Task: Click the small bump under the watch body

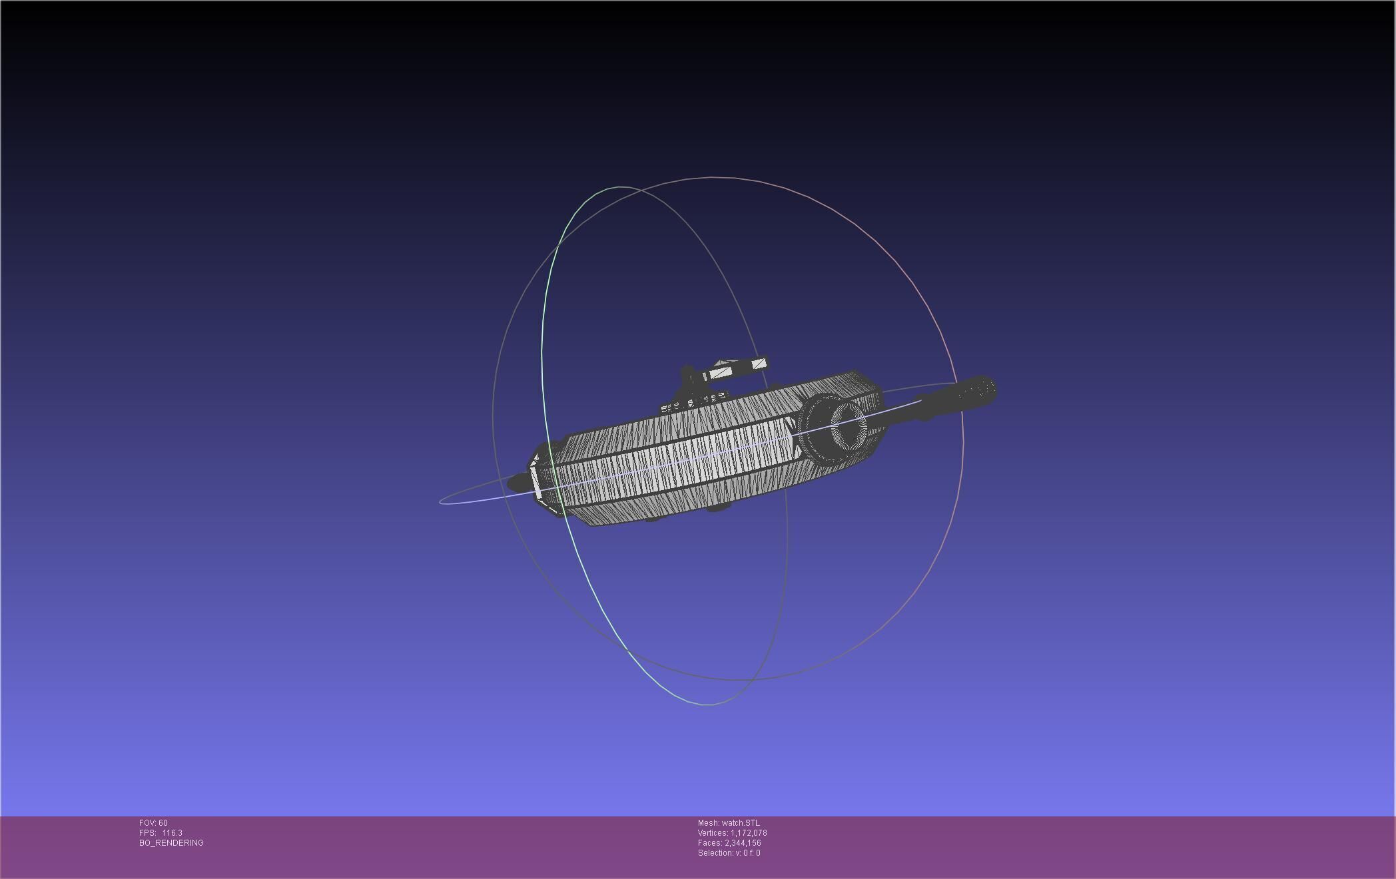Action: 717,509
